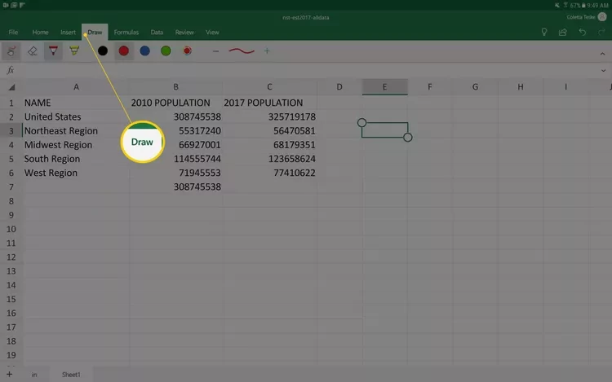Increase pen thickness with plus icon
Viewport: 612px width, 382px height.
[x=267, y=51]
